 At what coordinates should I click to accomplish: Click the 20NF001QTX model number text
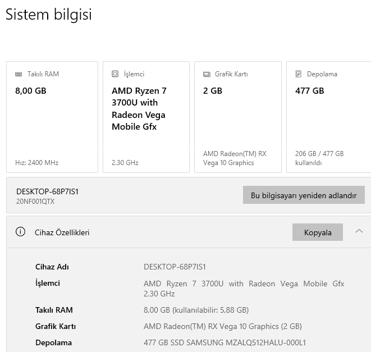coord(35,202)
